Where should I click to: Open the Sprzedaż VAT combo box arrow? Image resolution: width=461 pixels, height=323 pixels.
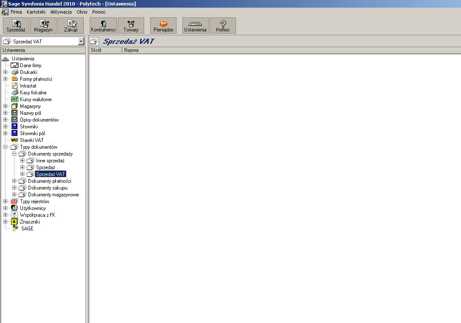tap(81, 42)
